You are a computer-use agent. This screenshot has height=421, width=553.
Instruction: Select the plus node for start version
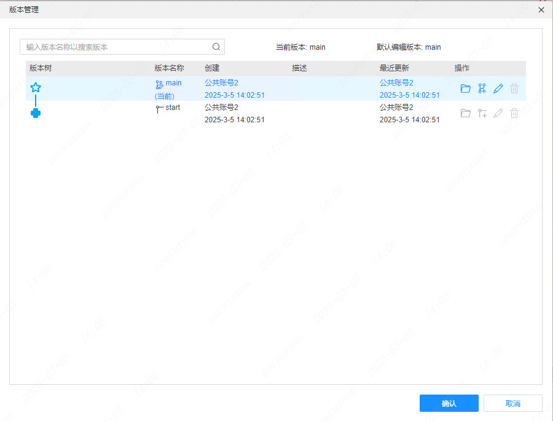coord(36,112)
